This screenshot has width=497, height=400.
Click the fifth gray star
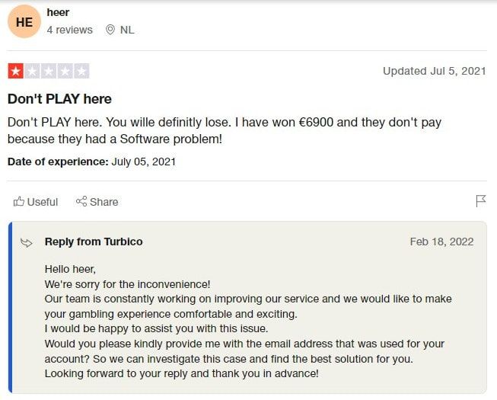pyautogui.click(x=81, y=71)
